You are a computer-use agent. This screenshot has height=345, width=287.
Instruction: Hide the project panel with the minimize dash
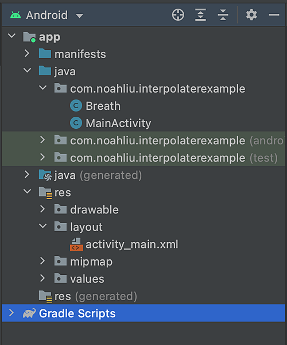274,15
